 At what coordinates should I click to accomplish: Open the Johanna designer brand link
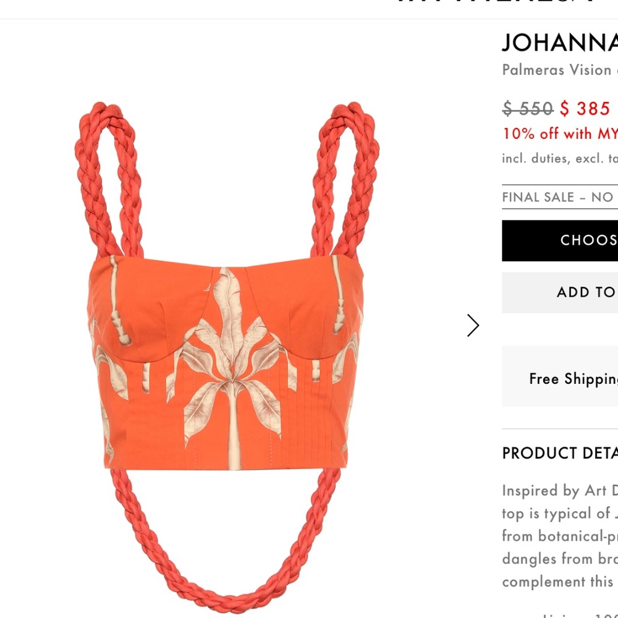coord(560,42)
